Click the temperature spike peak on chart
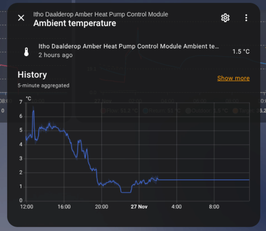 [34, 111]
